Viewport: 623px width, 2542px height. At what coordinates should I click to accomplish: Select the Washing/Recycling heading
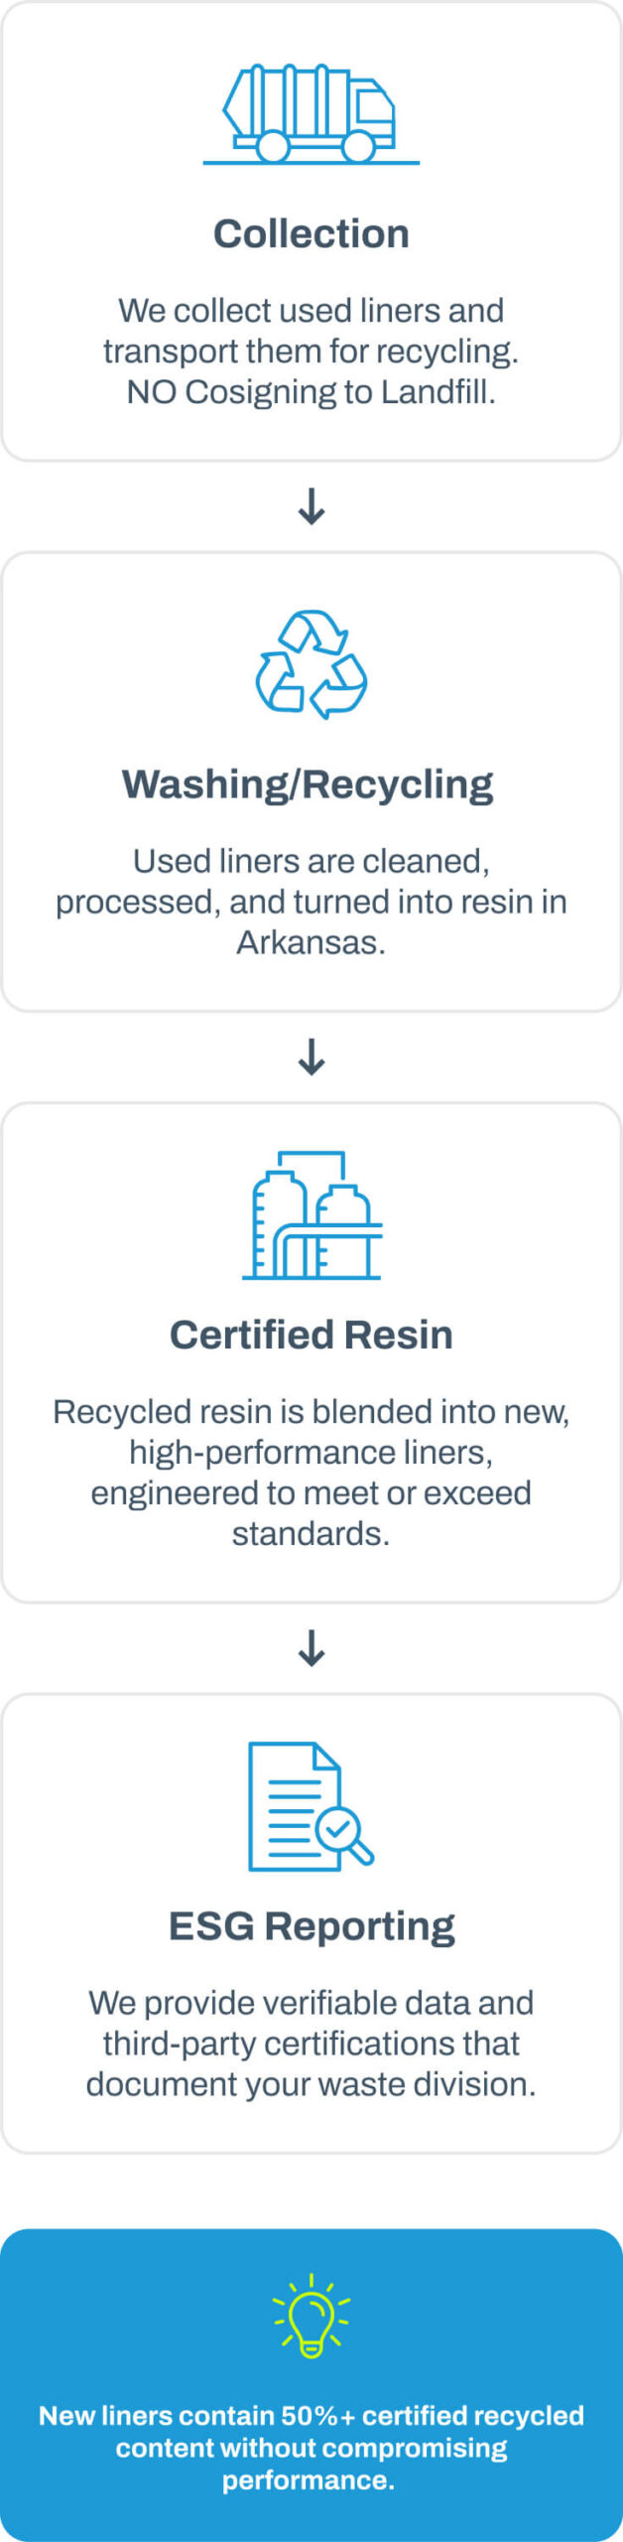(308, 784)
